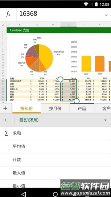Collapse panel with the green down arrow
The width and height of the screenshot is (111, 197).
click(x=105, y=120)
